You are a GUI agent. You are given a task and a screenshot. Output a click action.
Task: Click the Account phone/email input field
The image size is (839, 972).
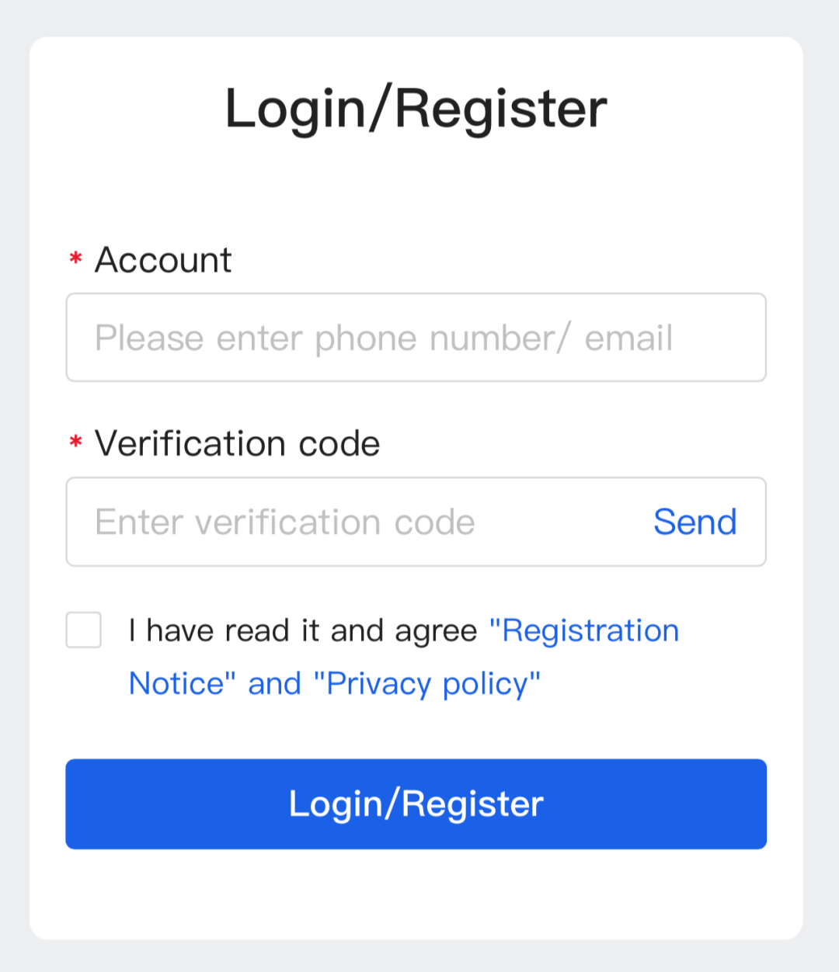tap(416, 338)
